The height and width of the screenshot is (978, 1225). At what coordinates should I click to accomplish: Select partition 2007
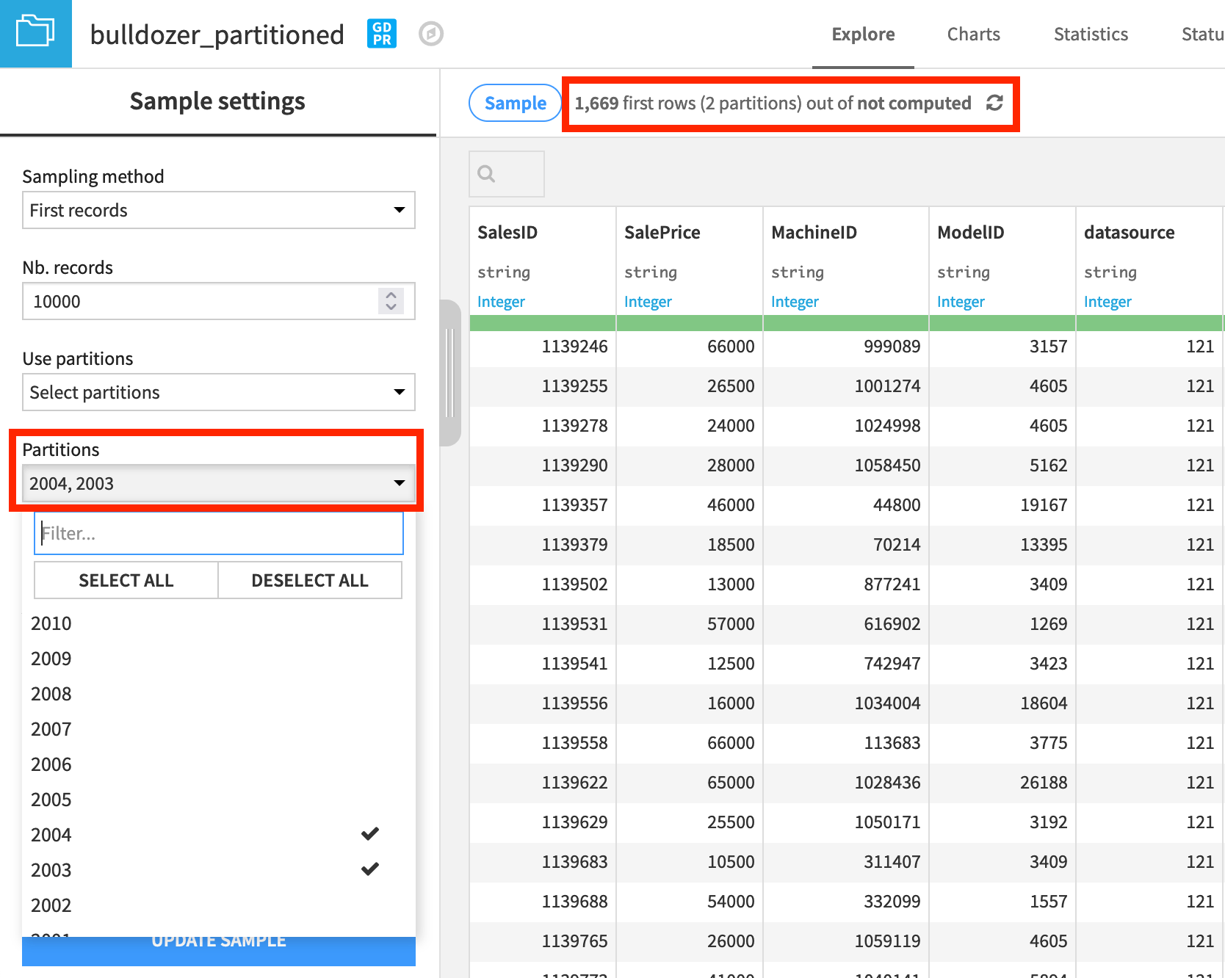(219, 729)
